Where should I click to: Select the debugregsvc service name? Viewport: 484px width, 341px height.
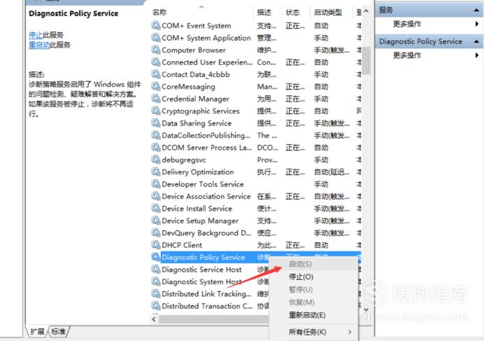(184, 160)
